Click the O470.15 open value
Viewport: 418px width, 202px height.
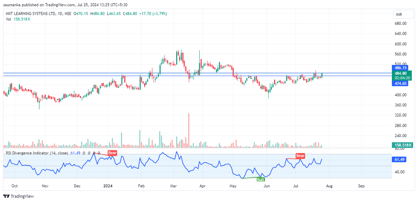(81, 14)
